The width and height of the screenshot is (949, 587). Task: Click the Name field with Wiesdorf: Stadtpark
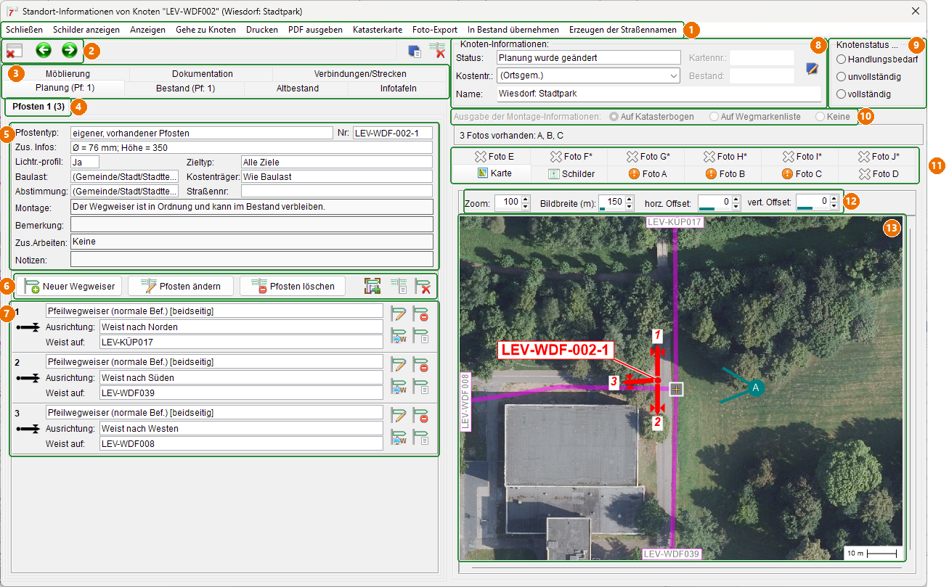coord(659,94)
